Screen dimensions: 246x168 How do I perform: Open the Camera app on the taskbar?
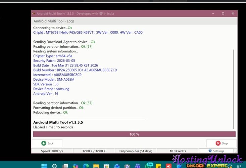point(127,166)
